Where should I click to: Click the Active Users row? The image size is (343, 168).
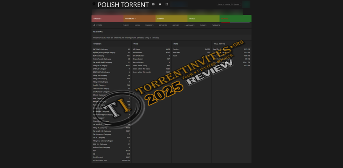tap(151, 52)
